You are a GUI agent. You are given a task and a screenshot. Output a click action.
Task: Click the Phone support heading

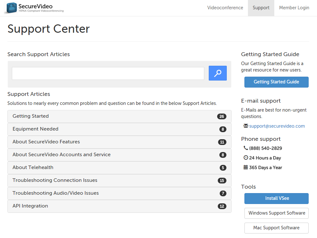[x=261, y=139]
